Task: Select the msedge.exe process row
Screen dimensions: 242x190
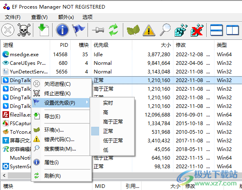Action: pyautogui.click(x=121, y=55)
